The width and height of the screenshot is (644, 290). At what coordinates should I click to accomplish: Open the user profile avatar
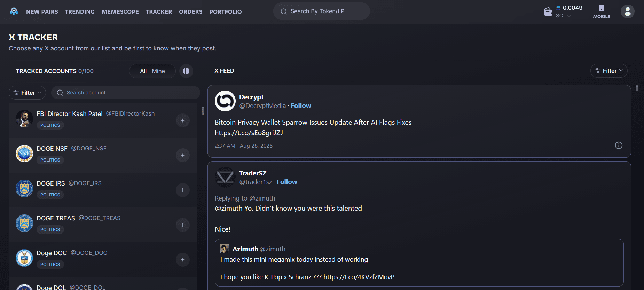click(627, 11)
